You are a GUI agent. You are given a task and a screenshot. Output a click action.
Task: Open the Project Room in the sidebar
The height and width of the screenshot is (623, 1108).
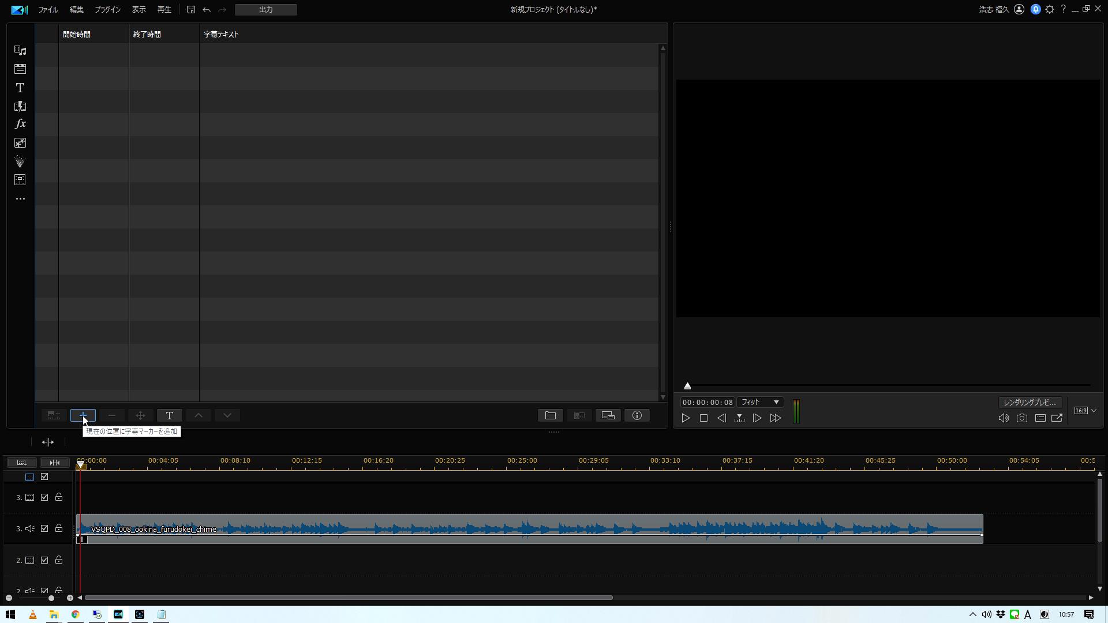click(20, 69)
